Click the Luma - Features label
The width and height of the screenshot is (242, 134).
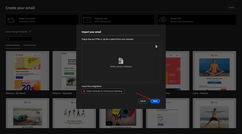200,93
